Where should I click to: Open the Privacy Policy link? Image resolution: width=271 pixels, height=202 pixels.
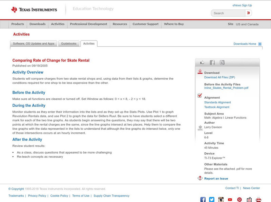tap(37, 196)
